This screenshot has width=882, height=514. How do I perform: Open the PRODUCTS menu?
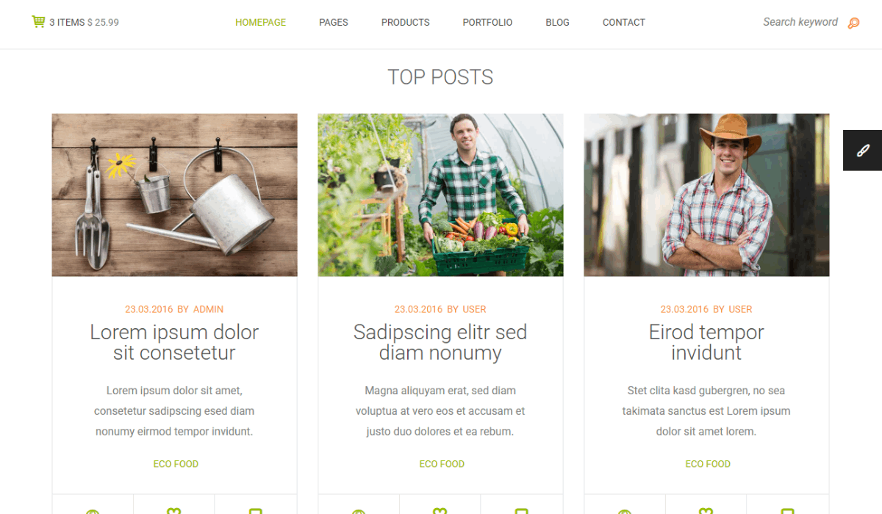[406, 23]
